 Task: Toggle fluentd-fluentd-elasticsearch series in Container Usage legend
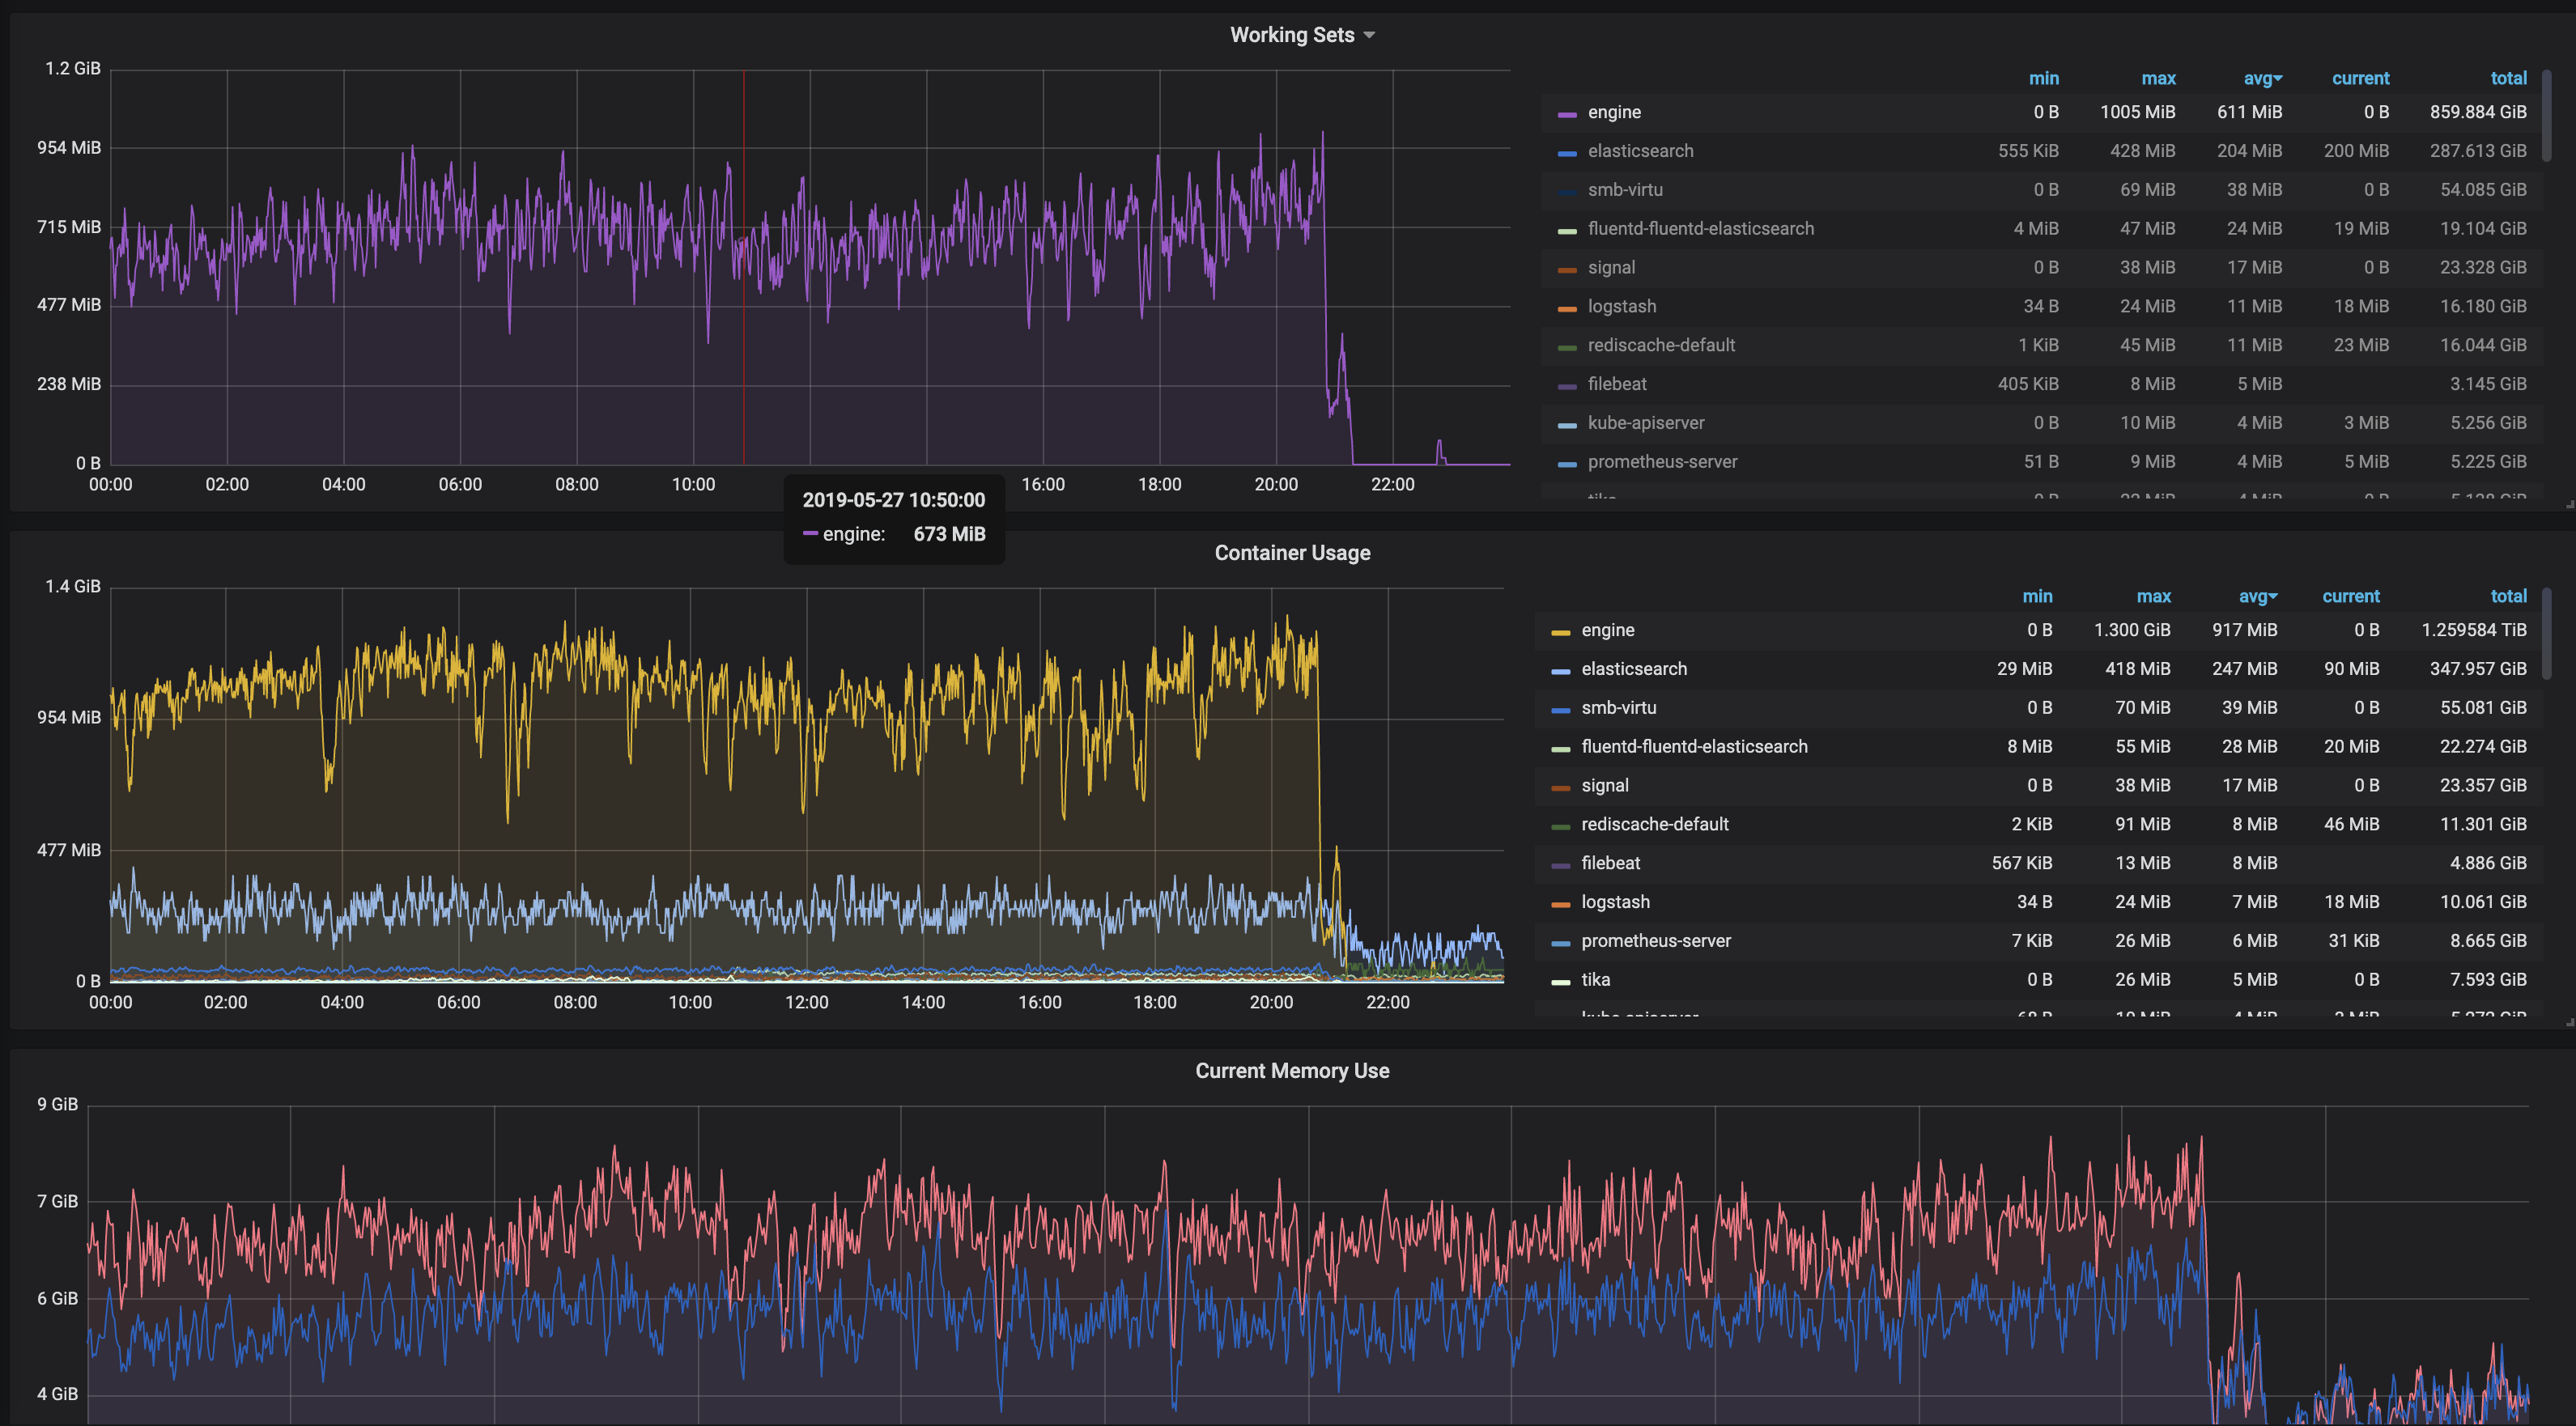click(1694, 747)
